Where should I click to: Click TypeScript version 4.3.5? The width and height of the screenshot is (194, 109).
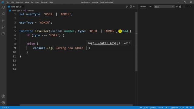[182, 107]
